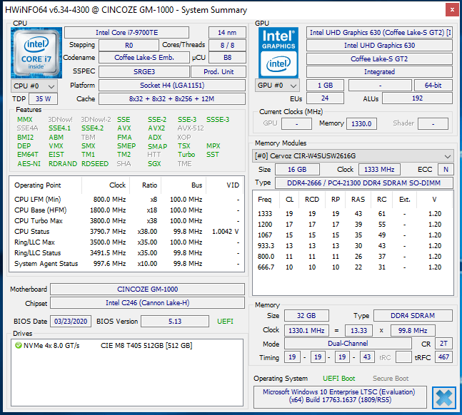Click the CPU LFM (Min) row
Viewport: 462px width, 415px height.
(126, 199)
